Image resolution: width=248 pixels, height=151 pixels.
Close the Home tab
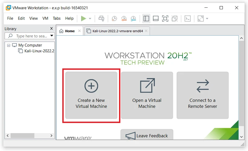point(79,31)
